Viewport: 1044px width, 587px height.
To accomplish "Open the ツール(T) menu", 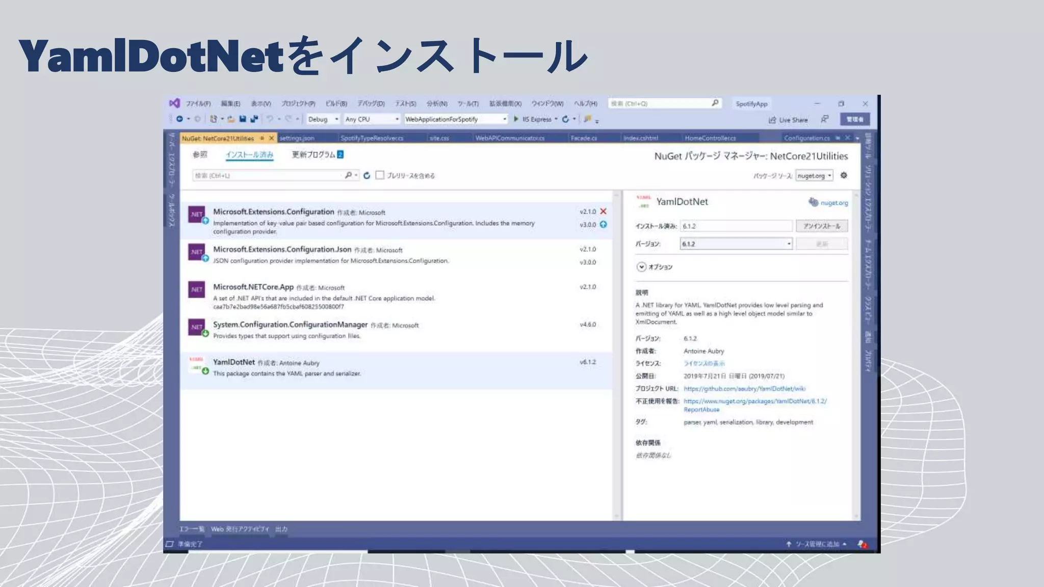I will coord(468,103).
